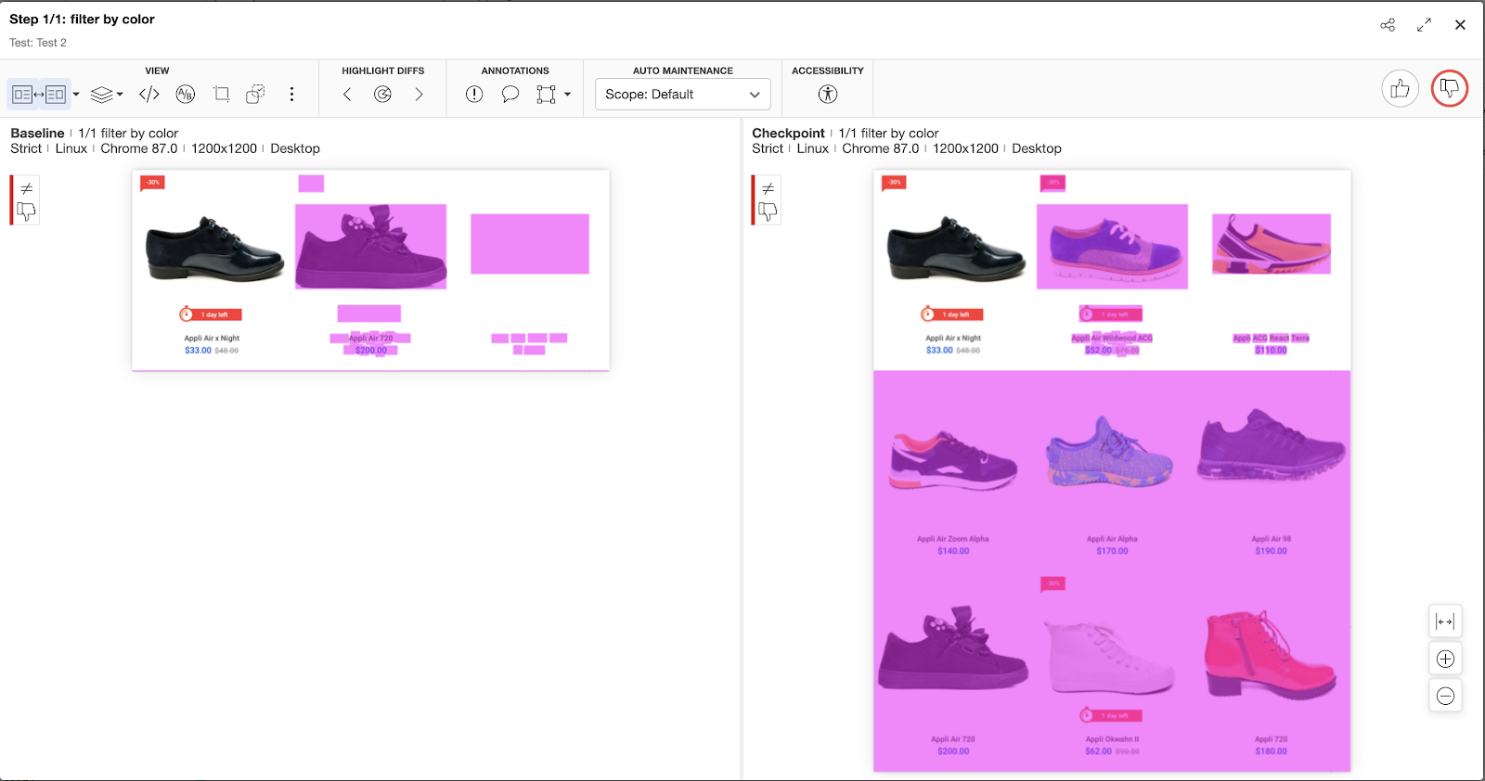This screenshot has width=1485, height=781.
Task: Click the Appli Air x Night shoe in checkpoint
Action: point(956,249)
